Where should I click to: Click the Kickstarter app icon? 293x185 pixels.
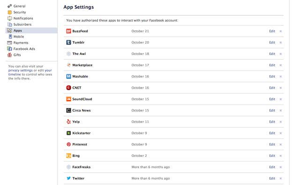(68, 133)
